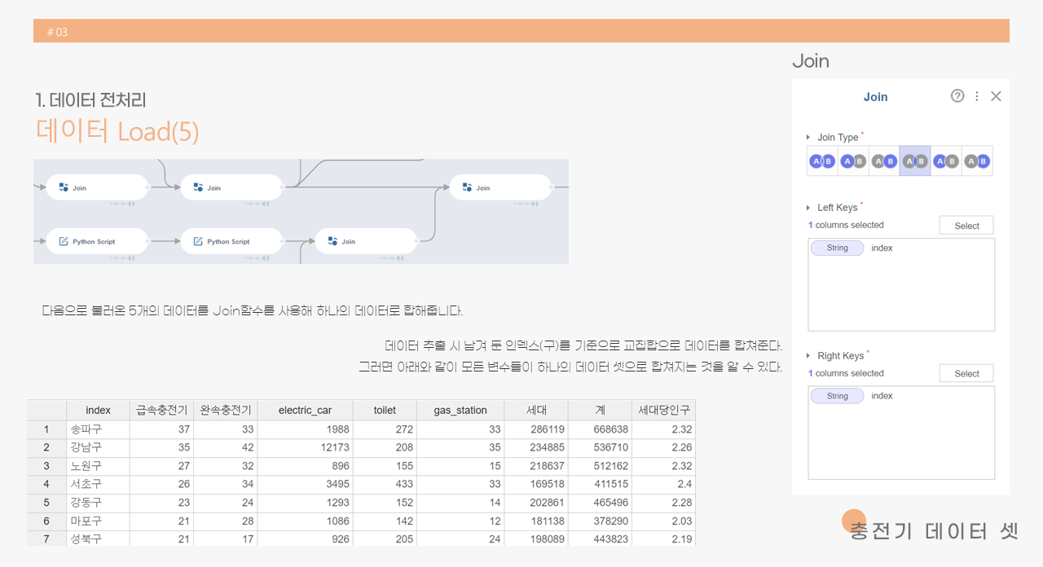Open the Join panel three-dot options menu
The height and width of the screenshot is (567, 1043).
click(977, 96)
